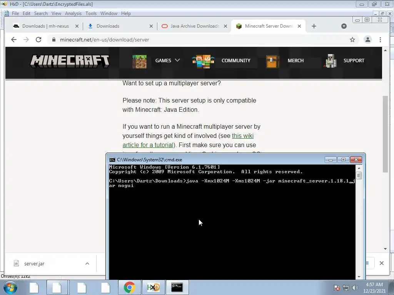
Task: Open HxD Analysis menu
Action: coord(73,13)
